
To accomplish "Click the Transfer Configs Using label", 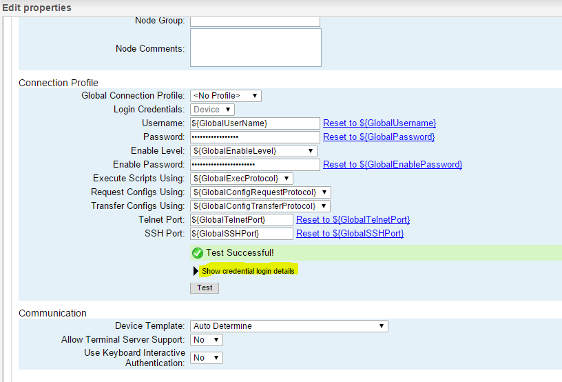I will (x=138, y=206).
